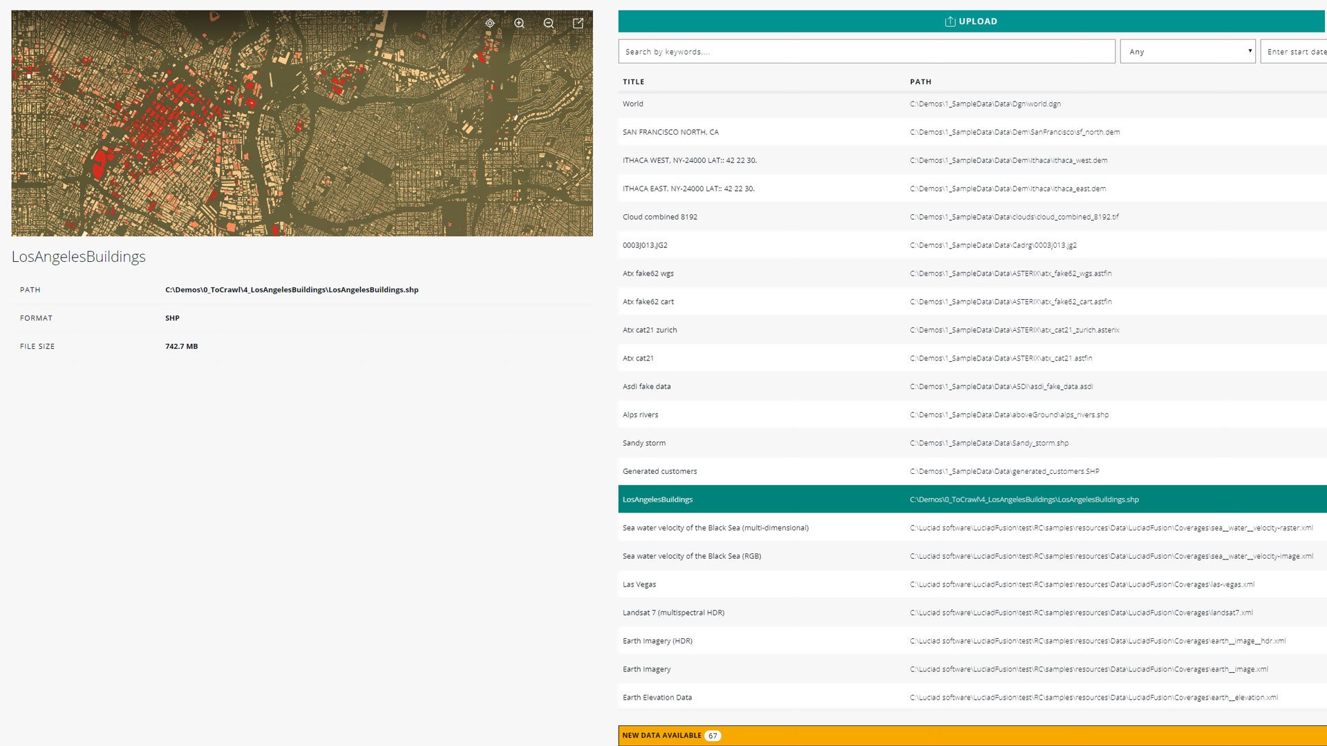Select SAN FRANCISCO NORTH, CA entry
The height and width of the screenshot is (746, 1327).
pyautogui.click(x=670, y=132)
